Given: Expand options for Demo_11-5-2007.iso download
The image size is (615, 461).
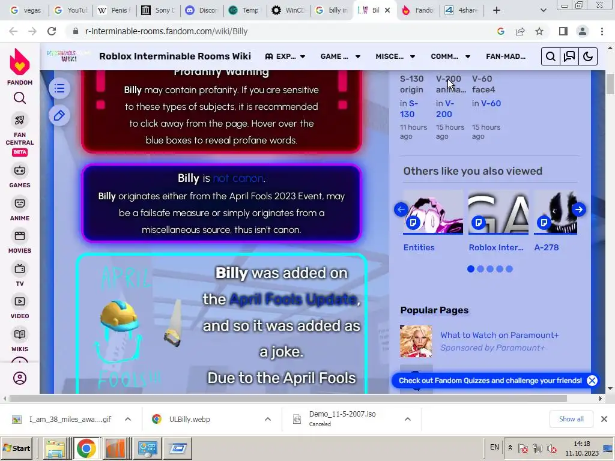Looking at the screenshot, I should pyautogui.click(x=408, y=419).
